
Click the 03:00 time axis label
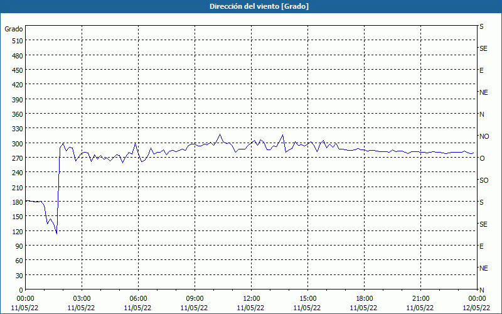pos(82,299)
